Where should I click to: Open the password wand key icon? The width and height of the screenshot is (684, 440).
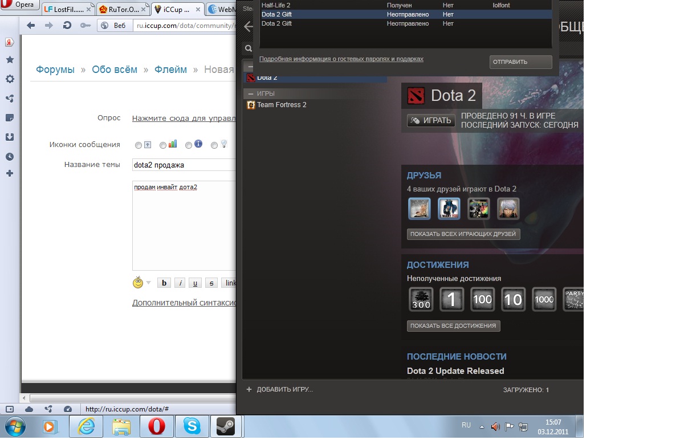[x=85, y=26]
